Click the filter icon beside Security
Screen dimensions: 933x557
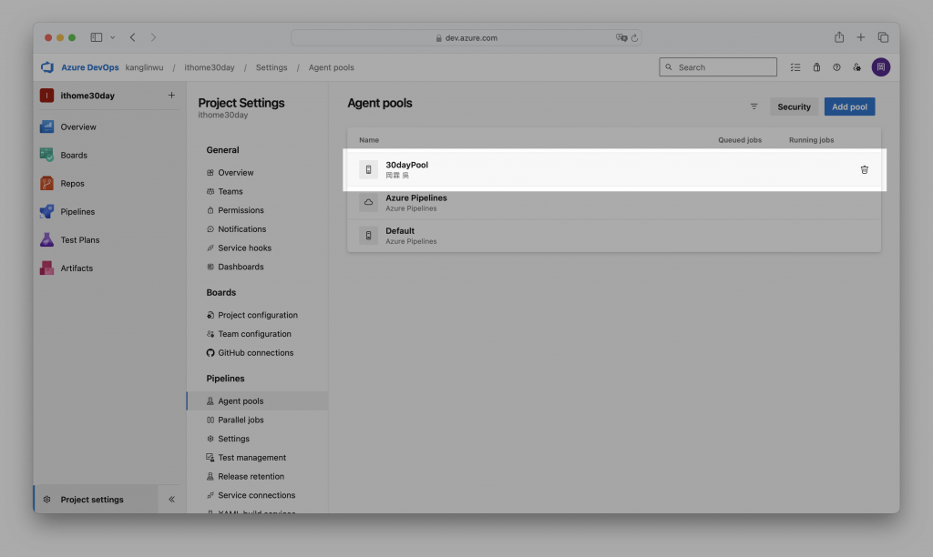click(754, 106)
